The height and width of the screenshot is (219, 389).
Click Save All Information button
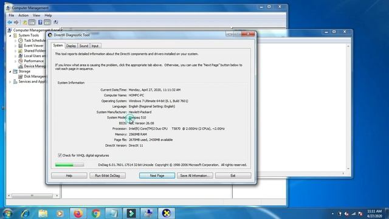[195, 176]
